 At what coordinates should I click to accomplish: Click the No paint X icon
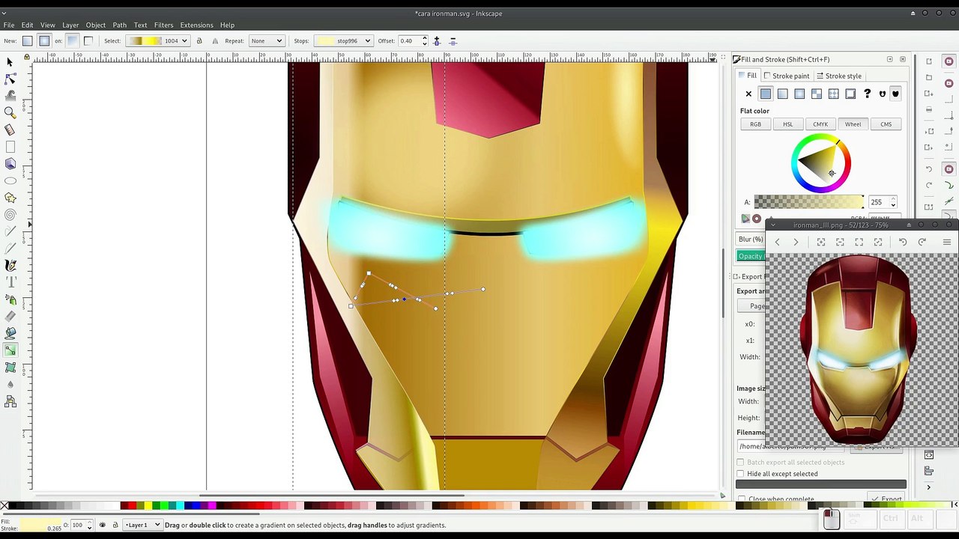(x=748, y=94)
